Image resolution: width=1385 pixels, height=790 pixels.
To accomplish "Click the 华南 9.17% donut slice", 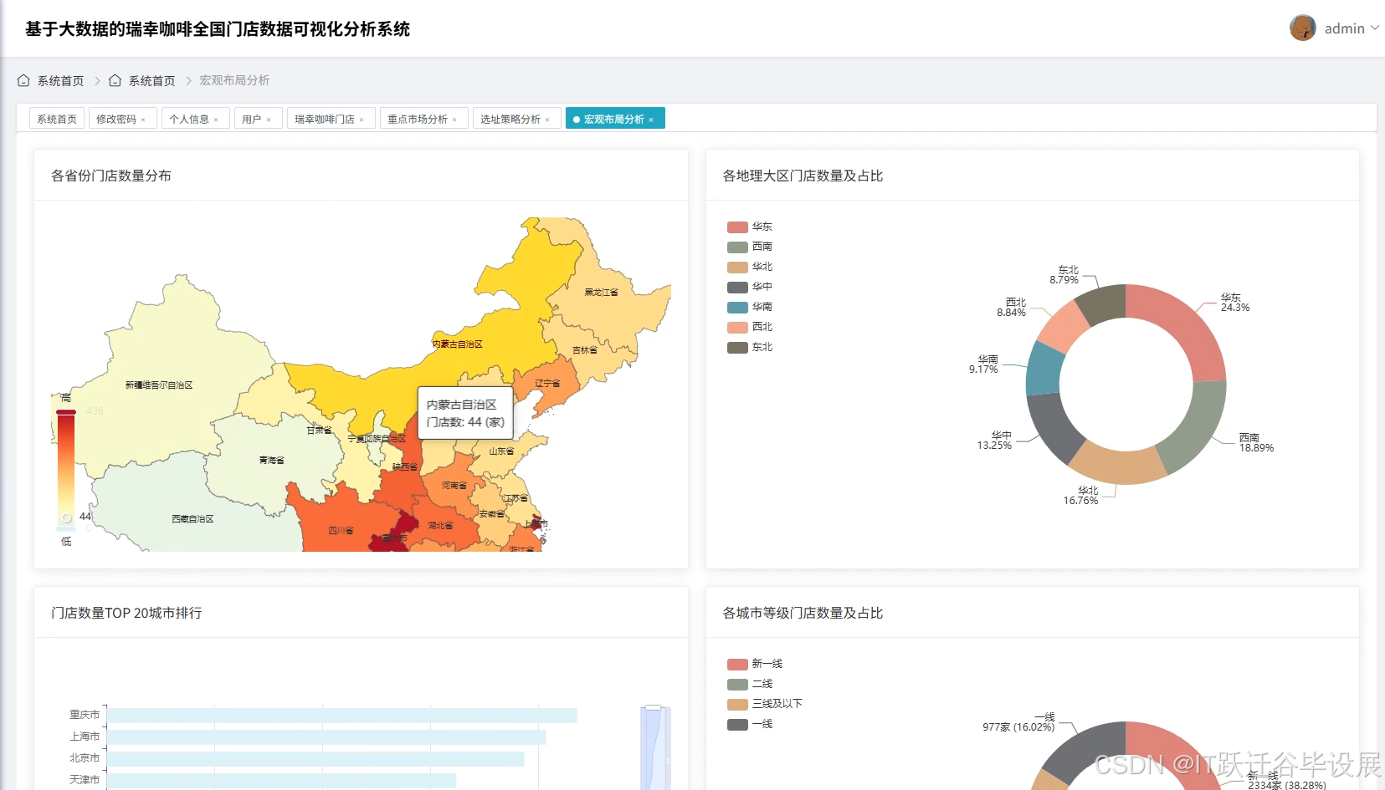I will point(1043,370).
